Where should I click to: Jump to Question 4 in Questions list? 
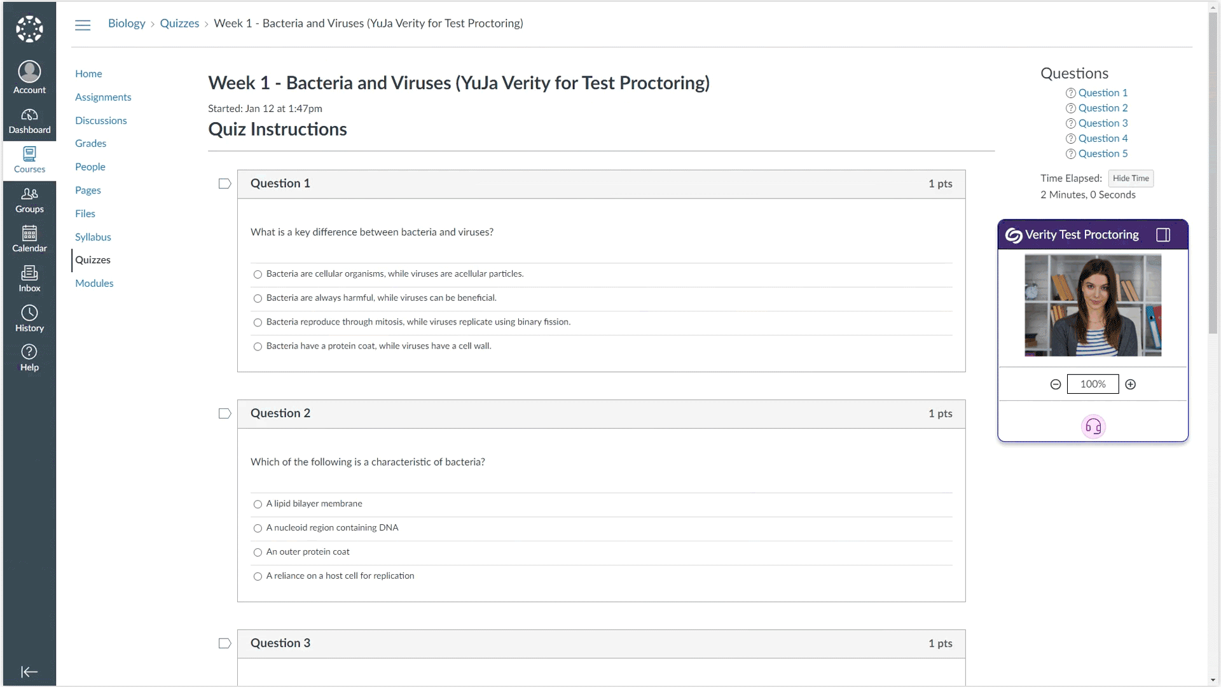(x=1103, y=138)
